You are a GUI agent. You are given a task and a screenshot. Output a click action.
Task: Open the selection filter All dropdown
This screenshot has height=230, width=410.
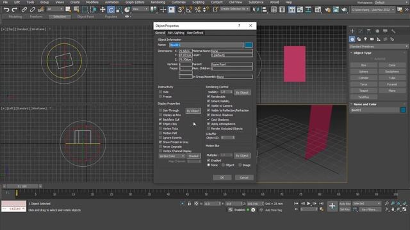(54, 9)
